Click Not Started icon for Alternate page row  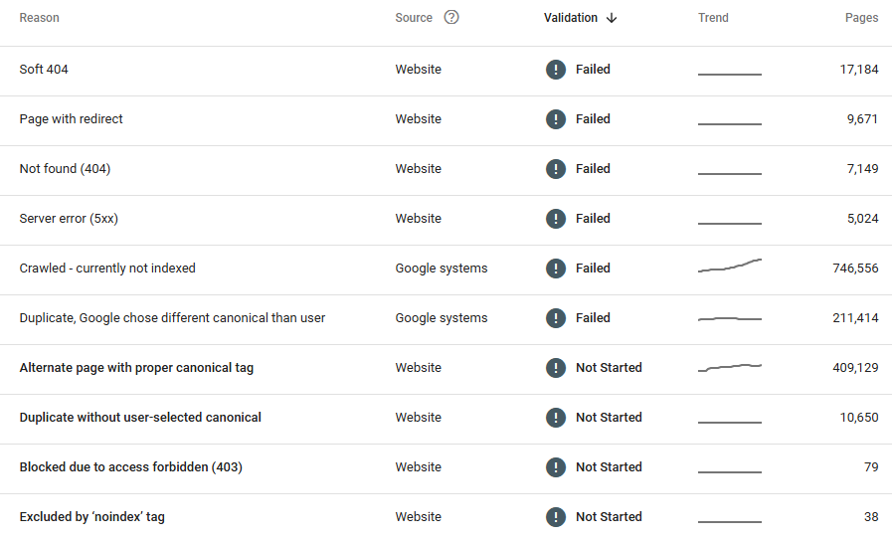coord(555,368)
